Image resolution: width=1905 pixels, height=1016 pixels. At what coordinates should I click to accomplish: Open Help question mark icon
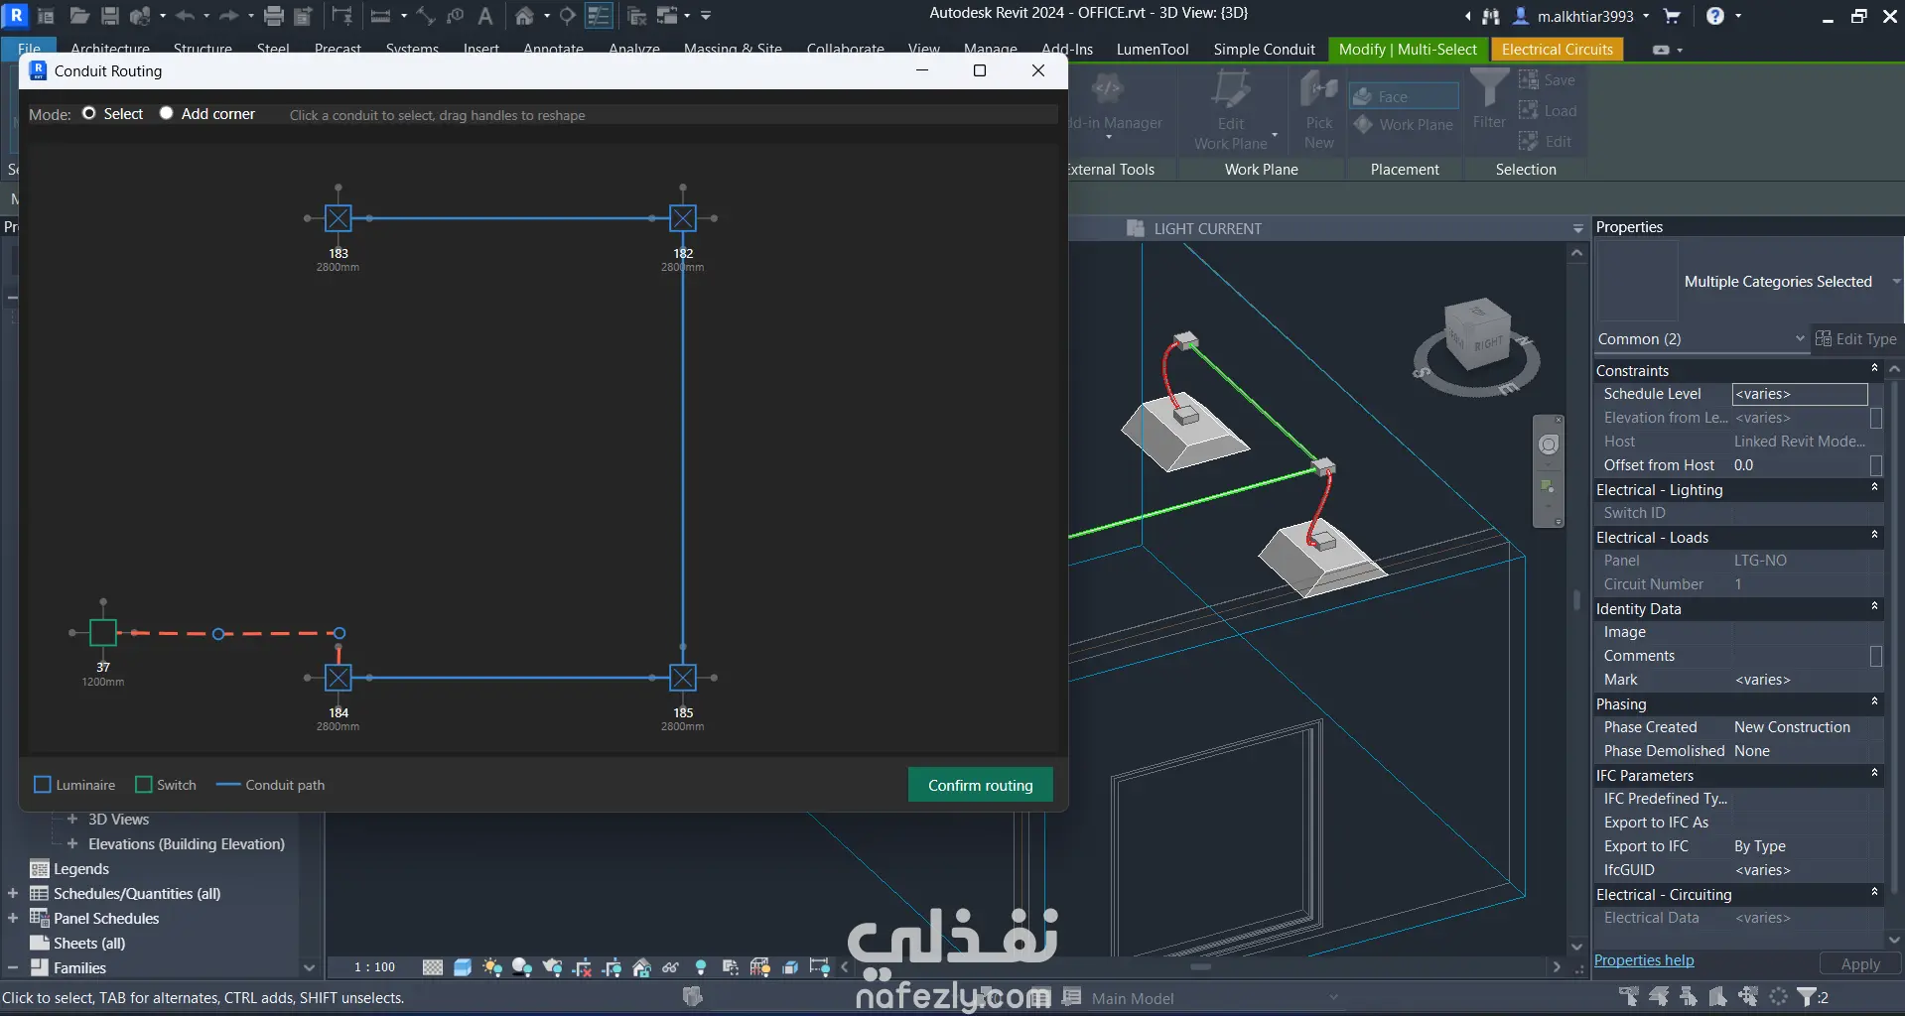[x=1715, y=16]
